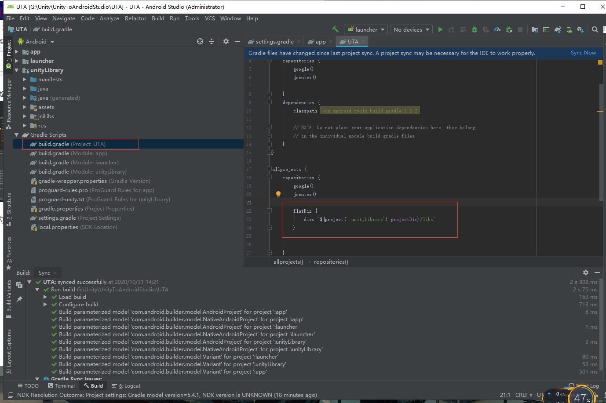This screenshot has width=606, height=403.
Task: Open the SDK Manager icon
Action: pos(580,29)
